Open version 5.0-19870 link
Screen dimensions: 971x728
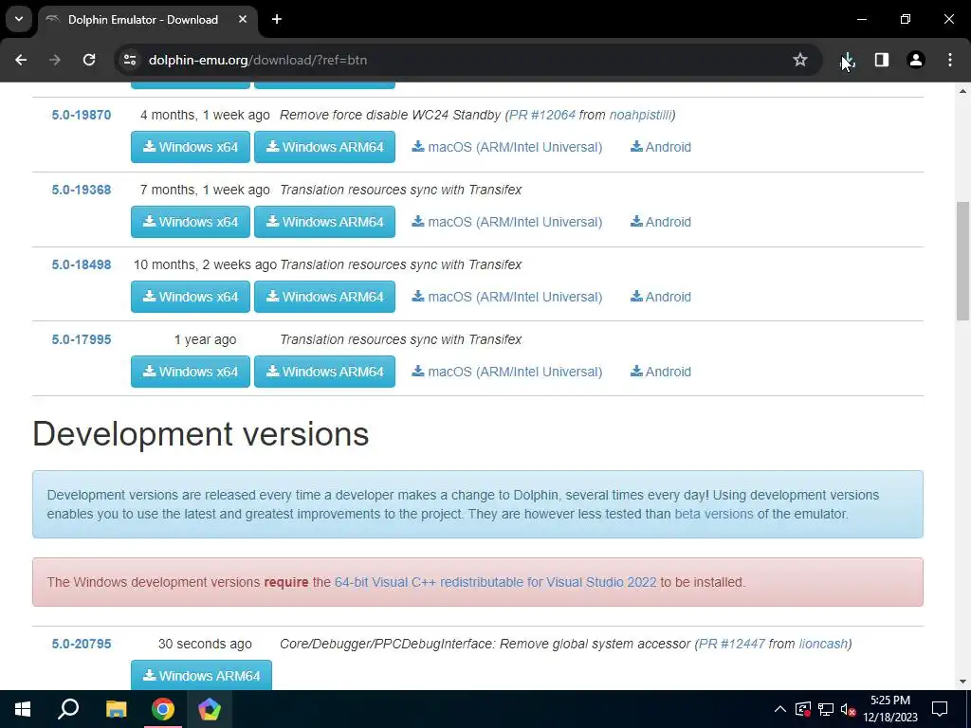[82, 115]
